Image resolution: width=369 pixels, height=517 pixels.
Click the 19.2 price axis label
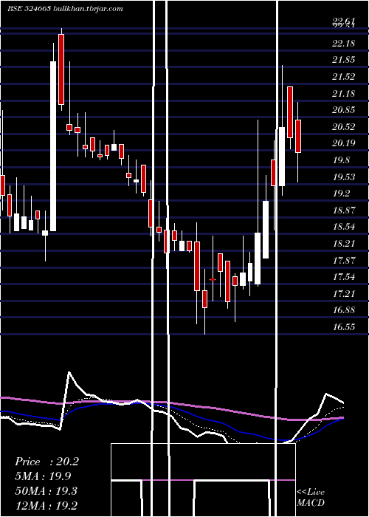[x=341, y=194]
